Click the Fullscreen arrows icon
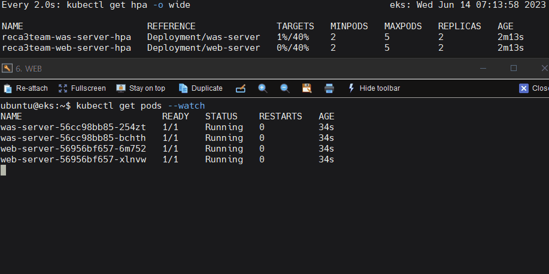This screenshot has width=549, height=274. 63,88
